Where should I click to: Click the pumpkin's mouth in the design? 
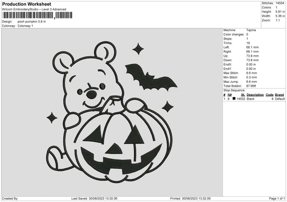[x=121, y=160]
